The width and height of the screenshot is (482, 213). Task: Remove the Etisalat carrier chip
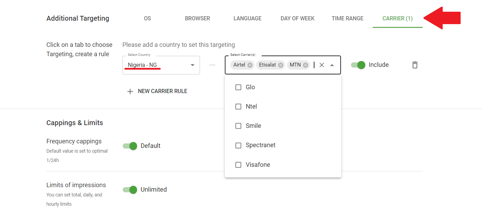coord(280,65)
